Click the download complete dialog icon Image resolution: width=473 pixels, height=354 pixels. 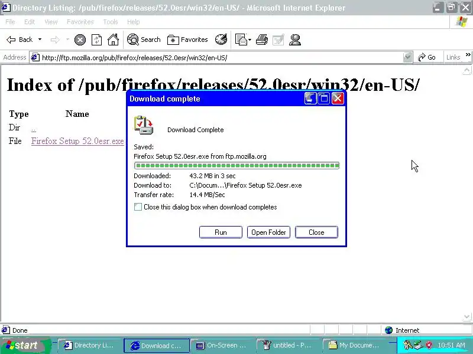point(144,125)
